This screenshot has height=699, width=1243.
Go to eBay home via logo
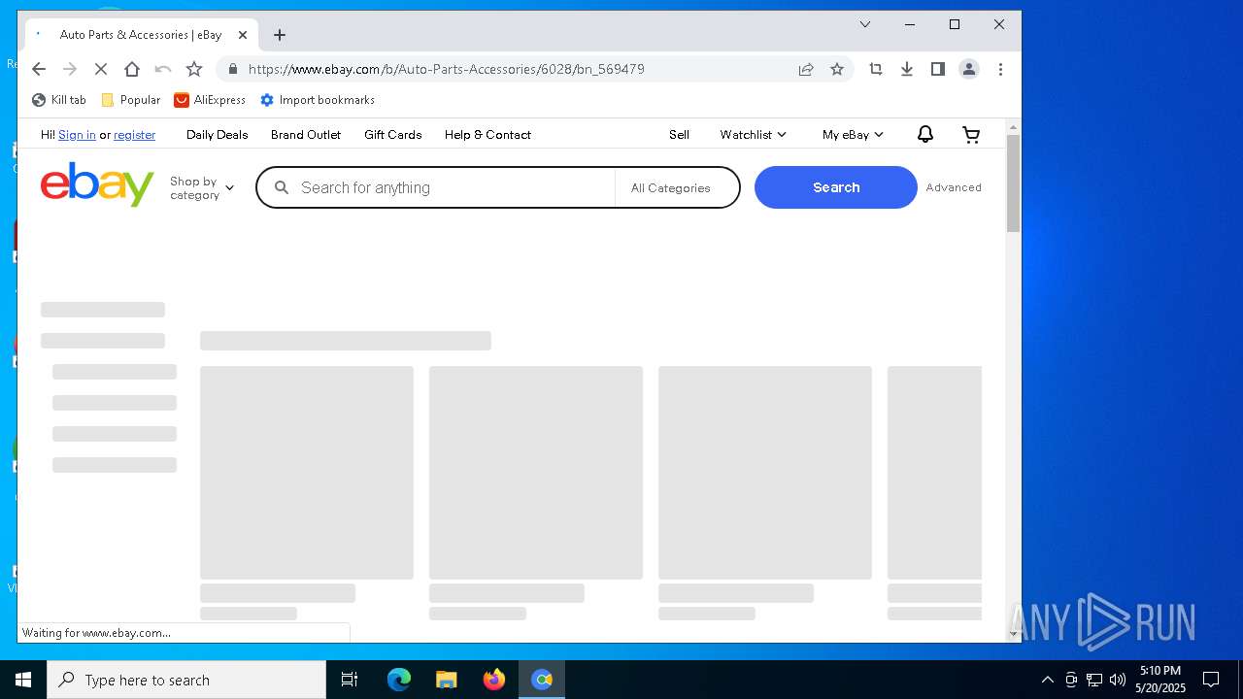(97, 184)
